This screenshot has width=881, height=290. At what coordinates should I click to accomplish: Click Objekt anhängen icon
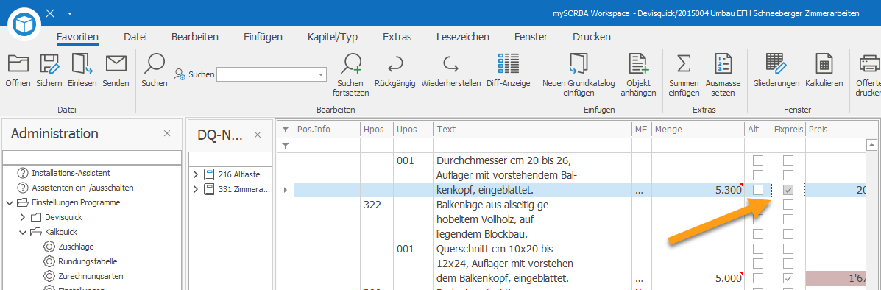click(x=638, y=63)
